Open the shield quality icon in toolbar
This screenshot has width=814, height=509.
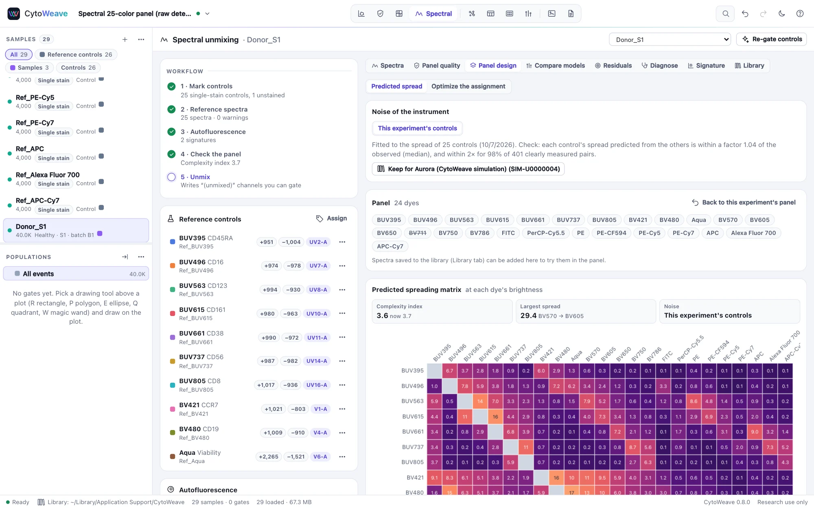tap(380, 13)
